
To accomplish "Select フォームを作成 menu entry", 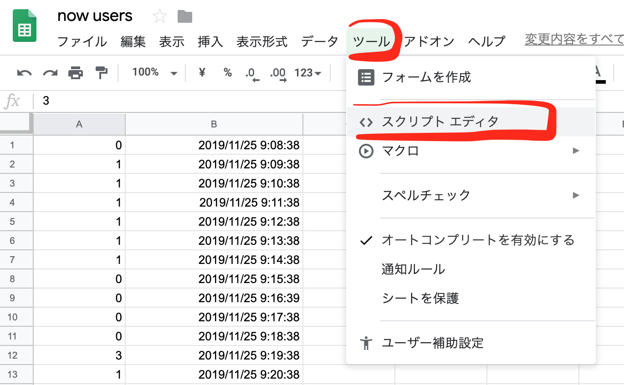I will [426, 77].
